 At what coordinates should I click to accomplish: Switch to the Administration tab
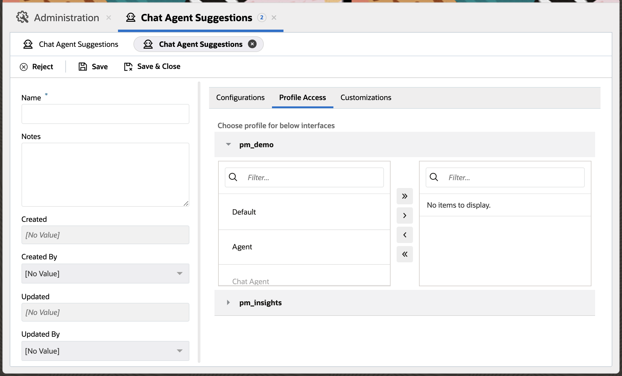click(x=66, y=17)
